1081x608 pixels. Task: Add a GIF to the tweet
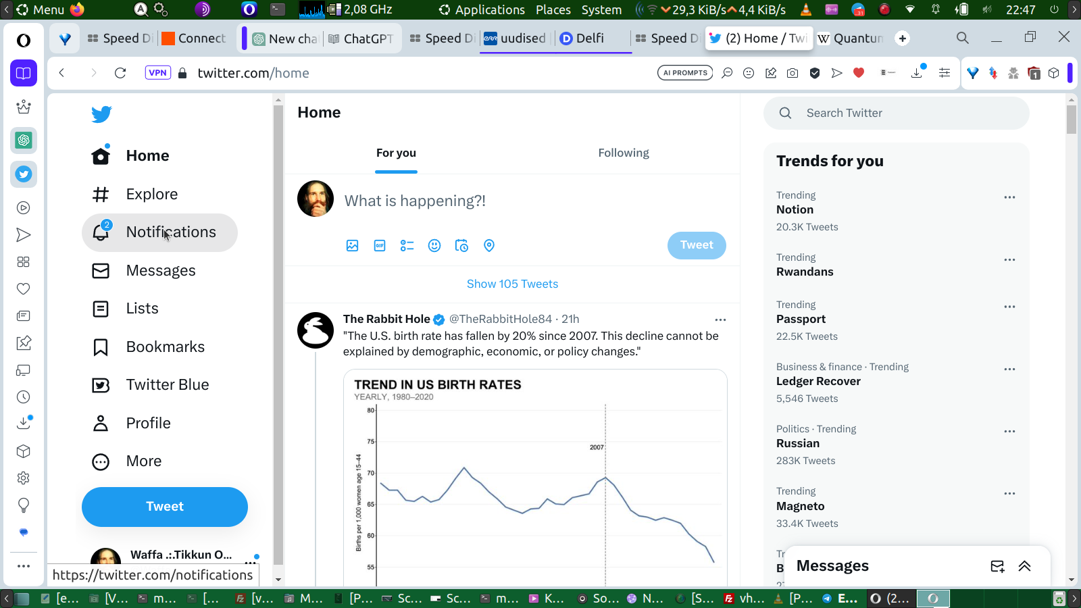click(380, 246)
